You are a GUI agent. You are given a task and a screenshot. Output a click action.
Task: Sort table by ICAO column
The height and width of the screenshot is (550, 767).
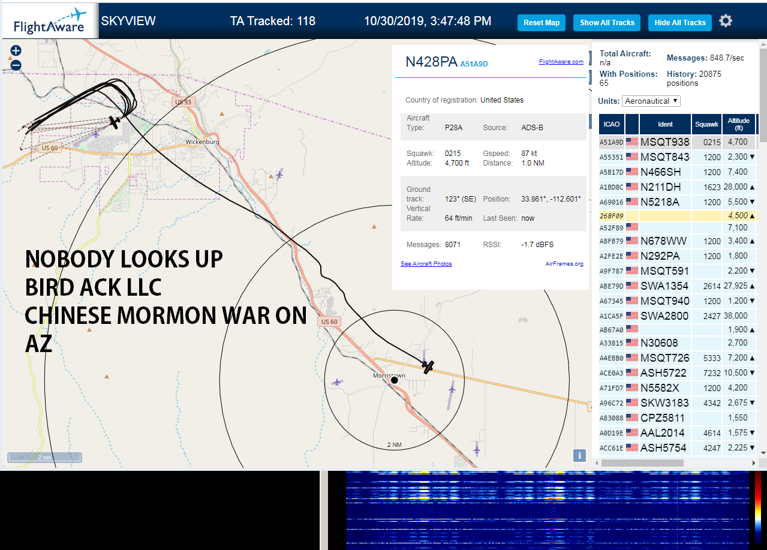pos(612,124)
